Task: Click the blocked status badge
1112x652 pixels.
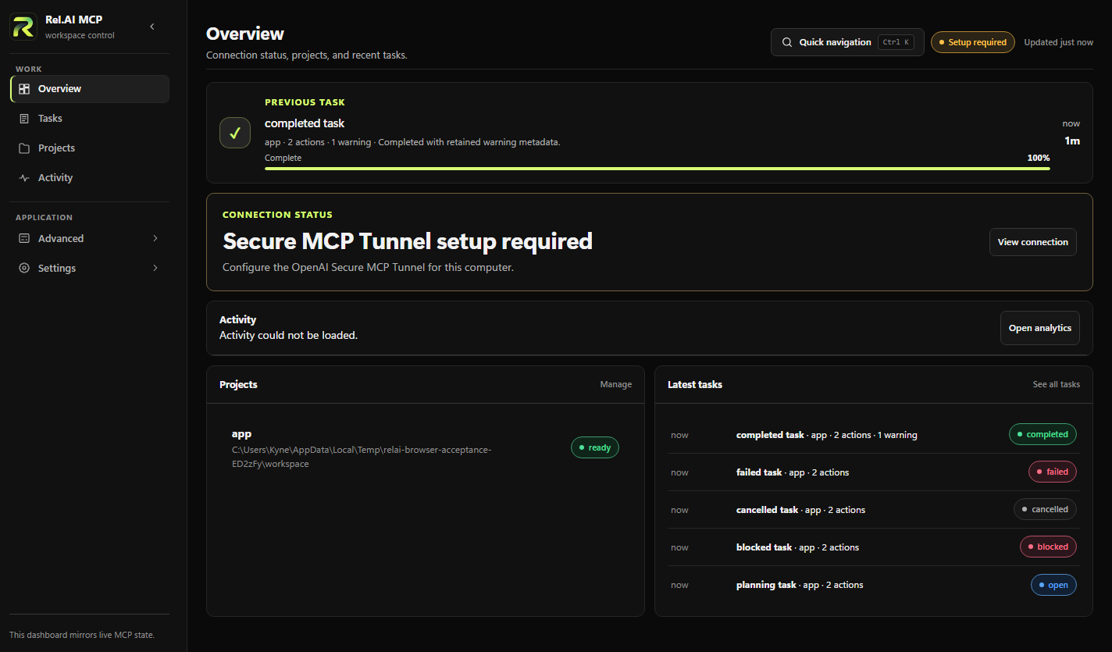Action: [1048, 547]
